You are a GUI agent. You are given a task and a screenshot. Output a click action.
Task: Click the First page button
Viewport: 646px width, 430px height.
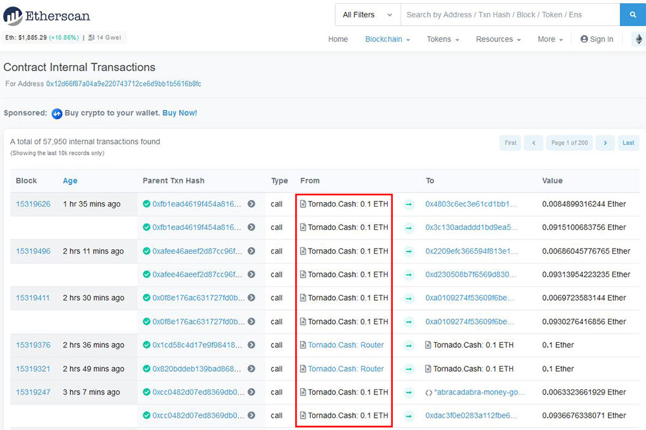(510, 143)
